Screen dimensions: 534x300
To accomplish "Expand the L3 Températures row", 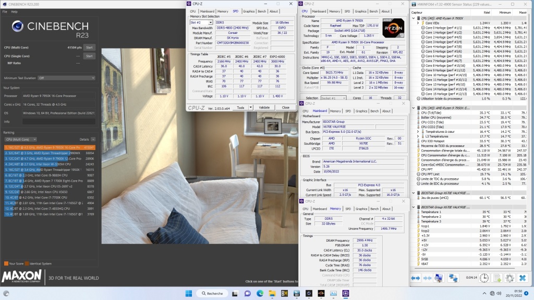I will [418, 136].
